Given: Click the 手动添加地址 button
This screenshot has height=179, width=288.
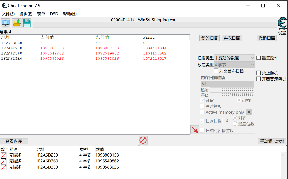Looking at the screenshot, I should point(272,141).
